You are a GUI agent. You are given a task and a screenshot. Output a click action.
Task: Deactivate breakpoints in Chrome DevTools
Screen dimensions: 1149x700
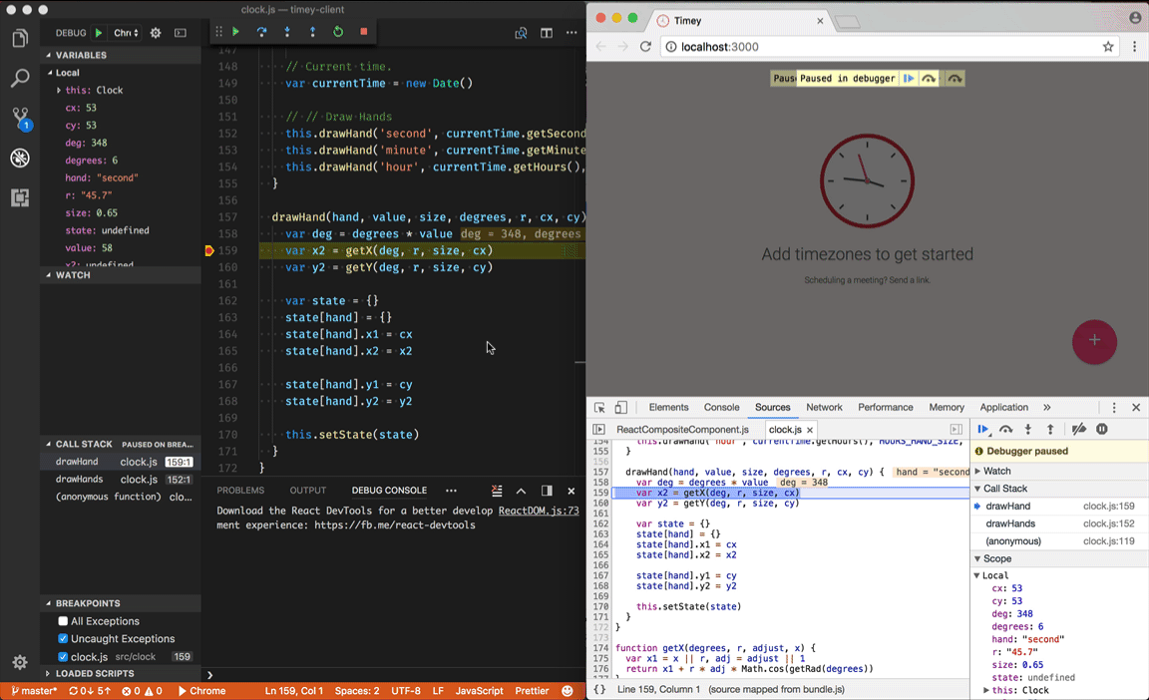coord(1078,430)
